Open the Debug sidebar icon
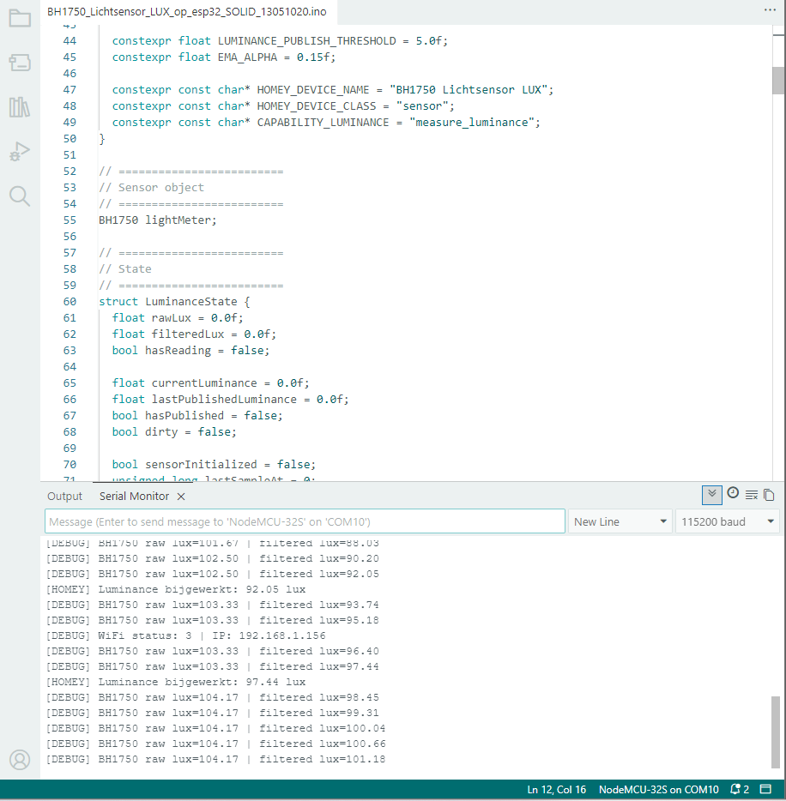786x801 pixels. click(20, 151)
